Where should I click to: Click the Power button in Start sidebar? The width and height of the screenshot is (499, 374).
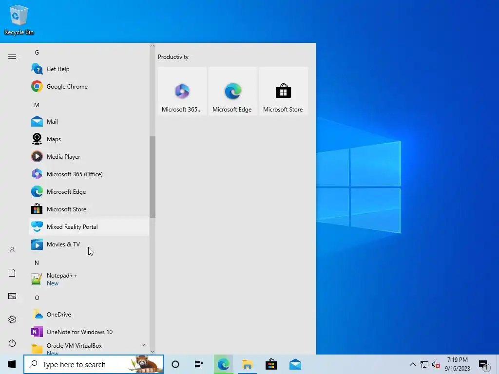pyautogui.click(x=12, y=343)
